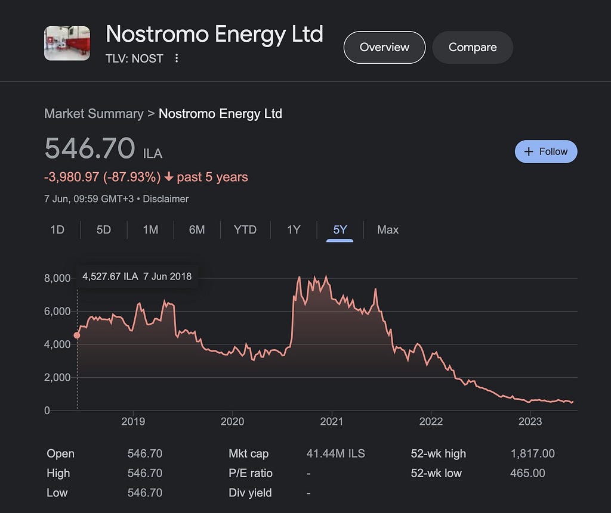This screenshot has height=513, width=611.
Task: Click the 2022 x-axis label
Action: 431,421
